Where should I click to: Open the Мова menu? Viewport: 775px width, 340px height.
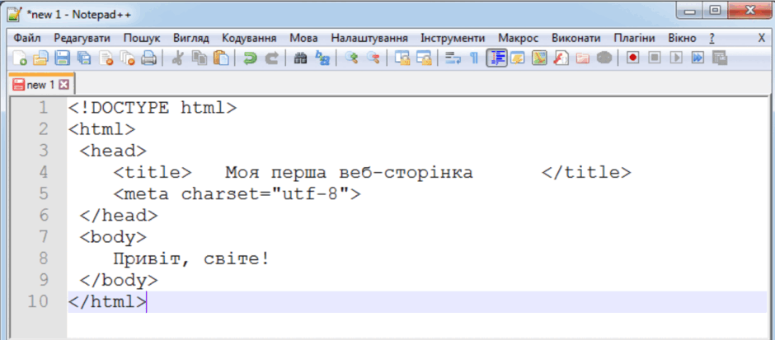pyautogui.click(x=303, y=38)
